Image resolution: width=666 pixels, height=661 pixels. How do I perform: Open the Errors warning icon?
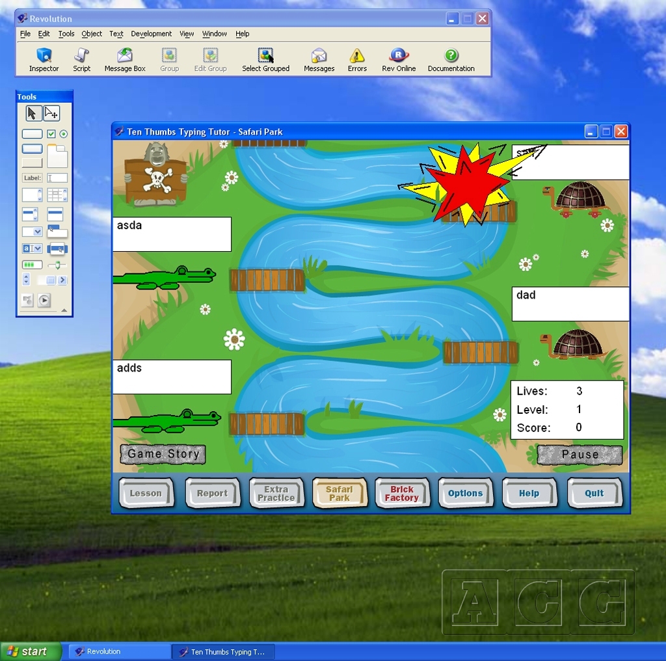pyautogui.click(x=357, y=60)
